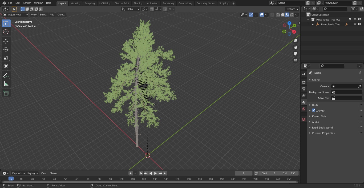Click the pan hand viewport icon
Screen dimensions: 364x188
tap(295, 47)
